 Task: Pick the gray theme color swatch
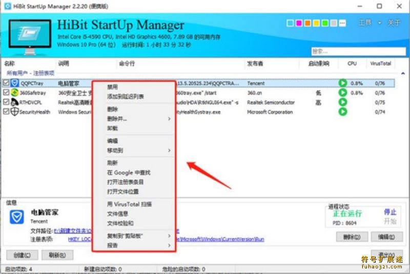pyautogui.click(x=334, y=23)
